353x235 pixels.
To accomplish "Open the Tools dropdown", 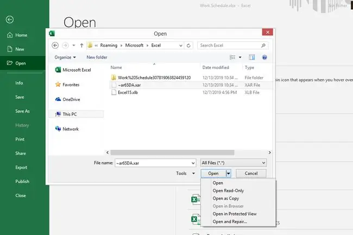I will point(185,173).
